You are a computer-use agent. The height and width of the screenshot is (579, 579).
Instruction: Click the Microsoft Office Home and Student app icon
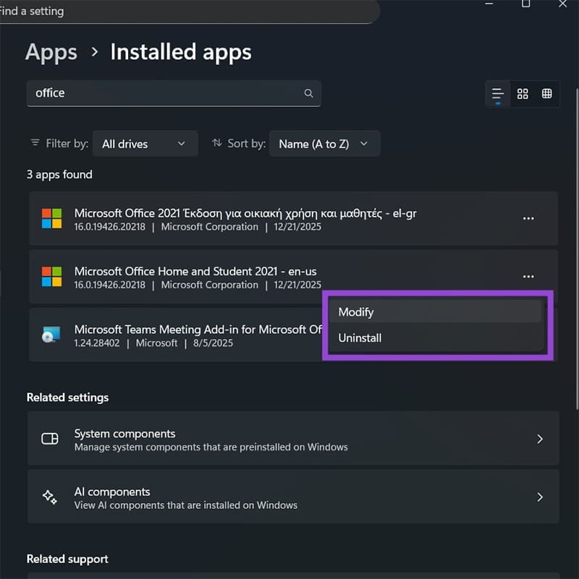click(51, 277)
